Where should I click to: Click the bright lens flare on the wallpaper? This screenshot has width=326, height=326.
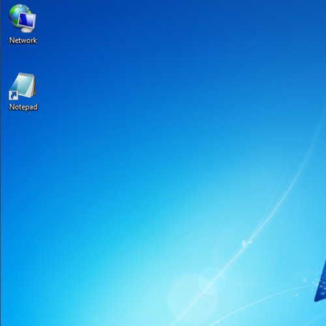coord(212,280)
